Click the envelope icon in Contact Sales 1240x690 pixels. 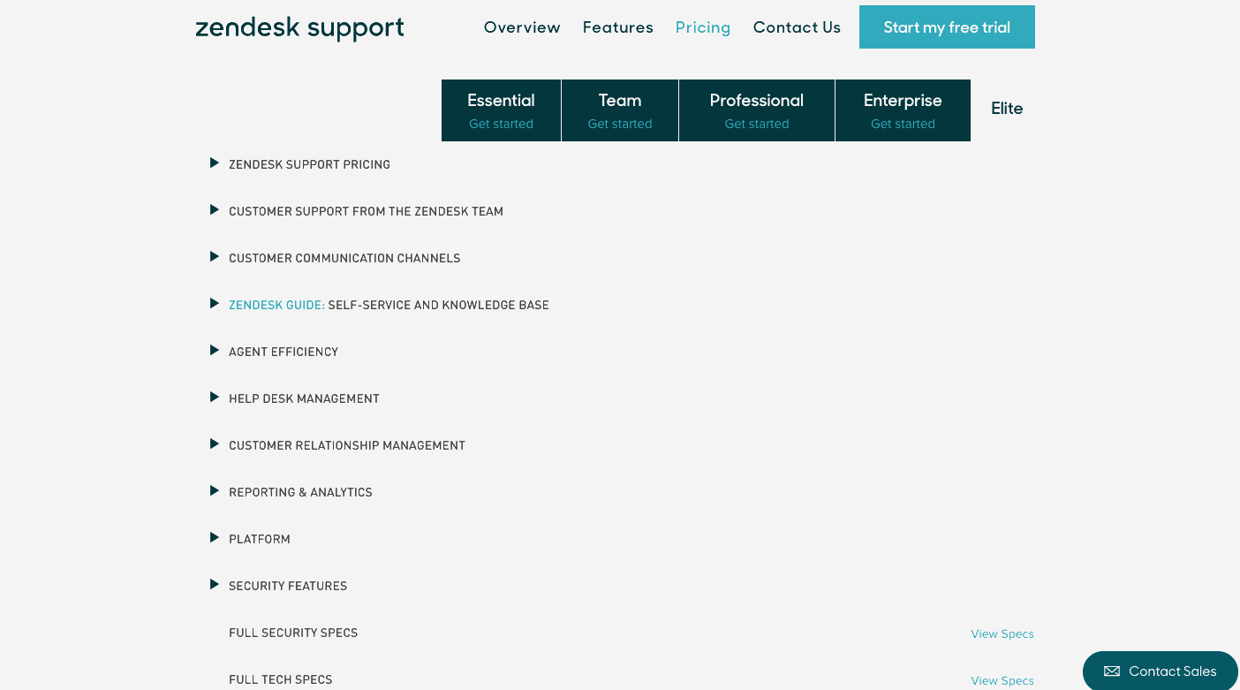[x=1112, y=671]
